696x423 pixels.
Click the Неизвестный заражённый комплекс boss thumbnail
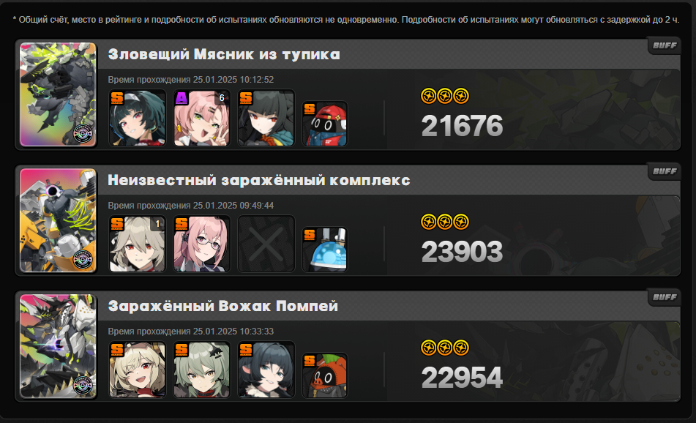(58, 220)
